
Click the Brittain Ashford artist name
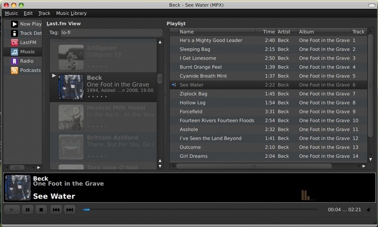(112, 138)
